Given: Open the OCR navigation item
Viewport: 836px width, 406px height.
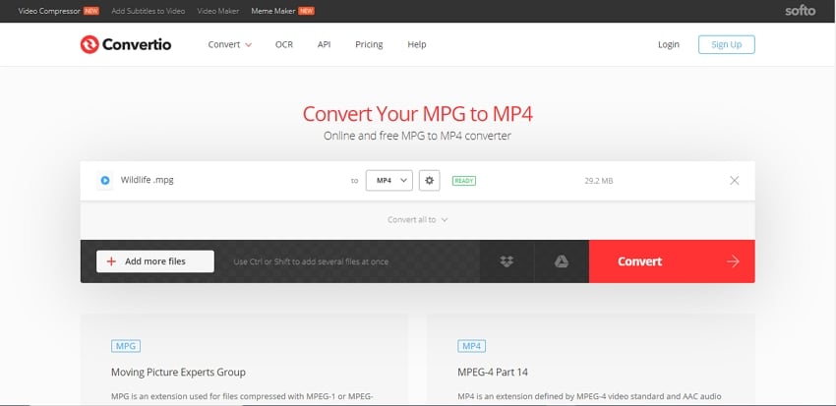Looking at the screenshot, I should click(284, 45).
